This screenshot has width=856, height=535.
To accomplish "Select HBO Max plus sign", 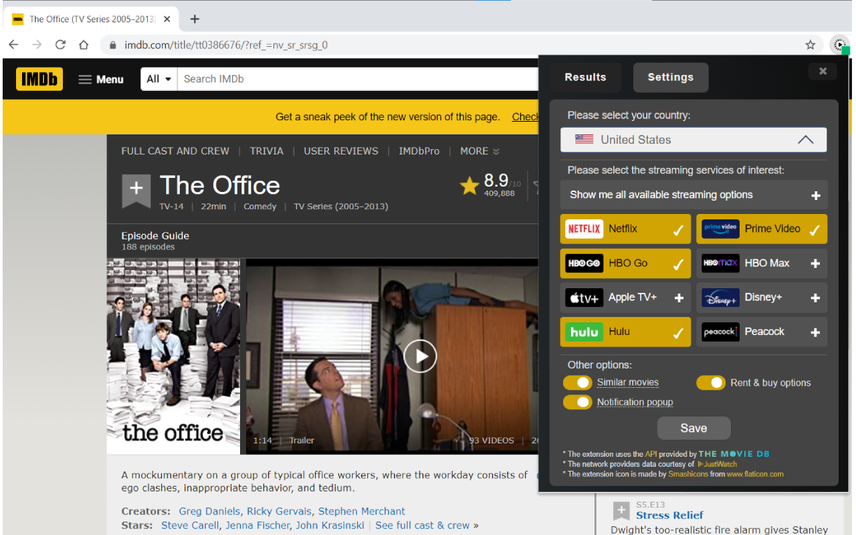I will pos(815,263).
